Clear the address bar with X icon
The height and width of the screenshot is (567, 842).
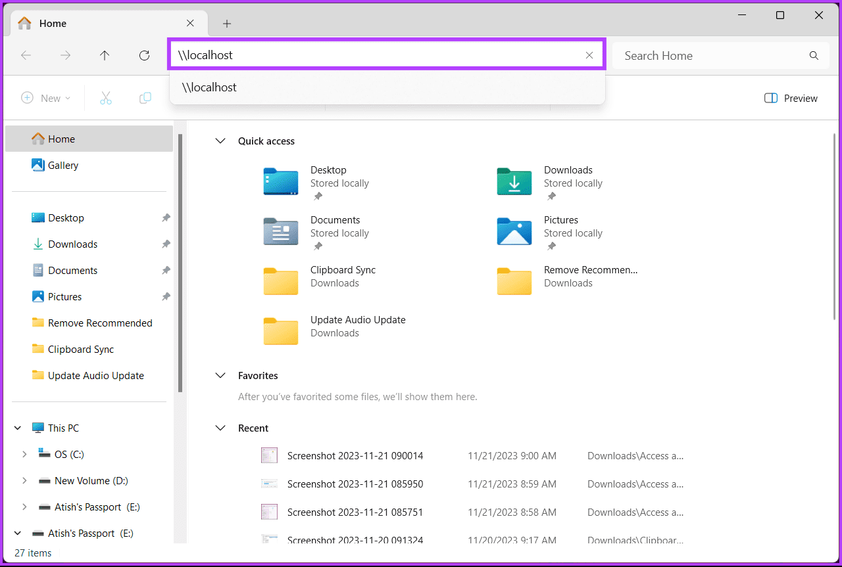click(x=589, y=56)
